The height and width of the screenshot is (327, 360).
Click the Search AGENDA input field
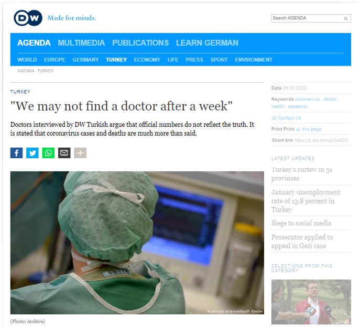307,18
